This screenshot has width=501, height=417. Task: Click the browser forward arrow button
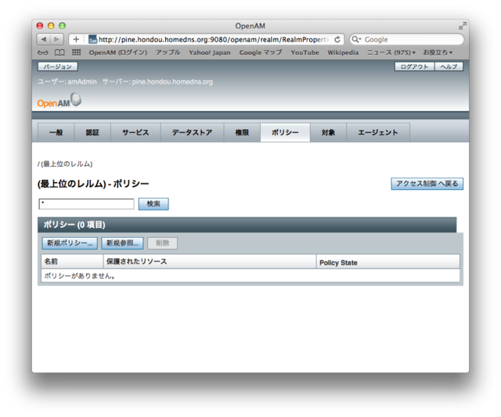coord(57,39)
